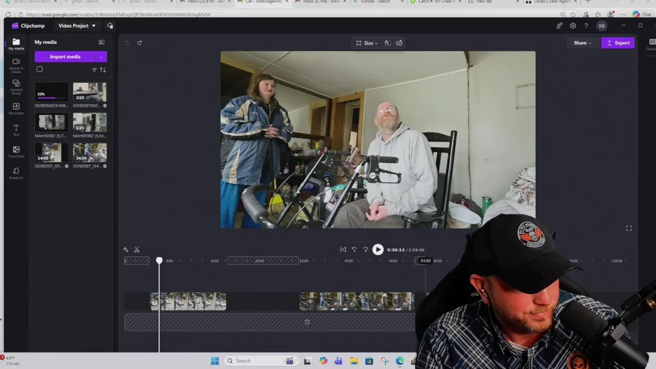Click the AI auto-compose sparkle icon on timeline
Screen dimensions: 656x369
pyautogui.click(x=126, y=250)
